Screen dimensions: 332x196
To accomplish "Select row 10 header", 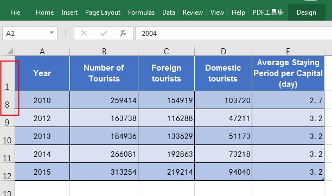I will pos(7,136).
